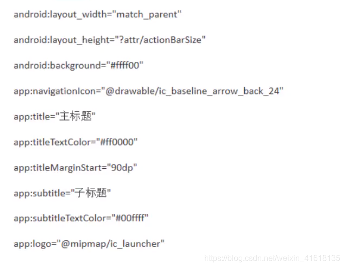Screen dimensions: 345x267
Task: Click the "#ffff00" color value
Action: click(125, 65)
